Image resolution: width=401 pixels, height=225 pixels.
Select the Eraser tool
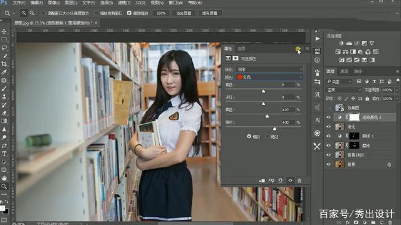tap(4, 113)
